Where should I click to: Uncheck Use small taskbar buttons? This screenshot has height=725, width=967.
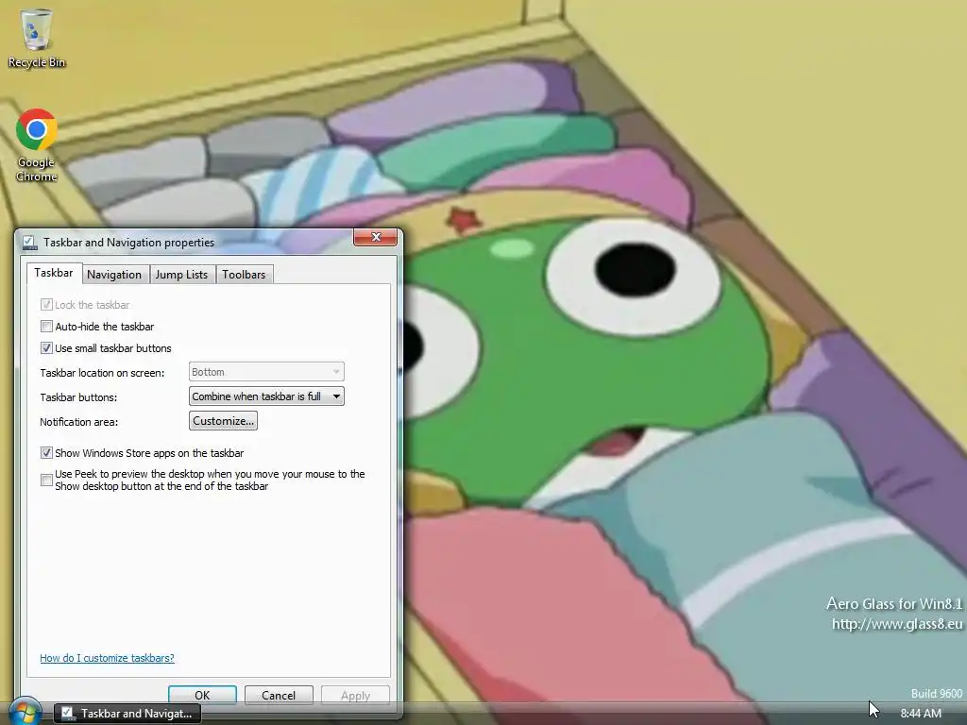pos(46,347)
